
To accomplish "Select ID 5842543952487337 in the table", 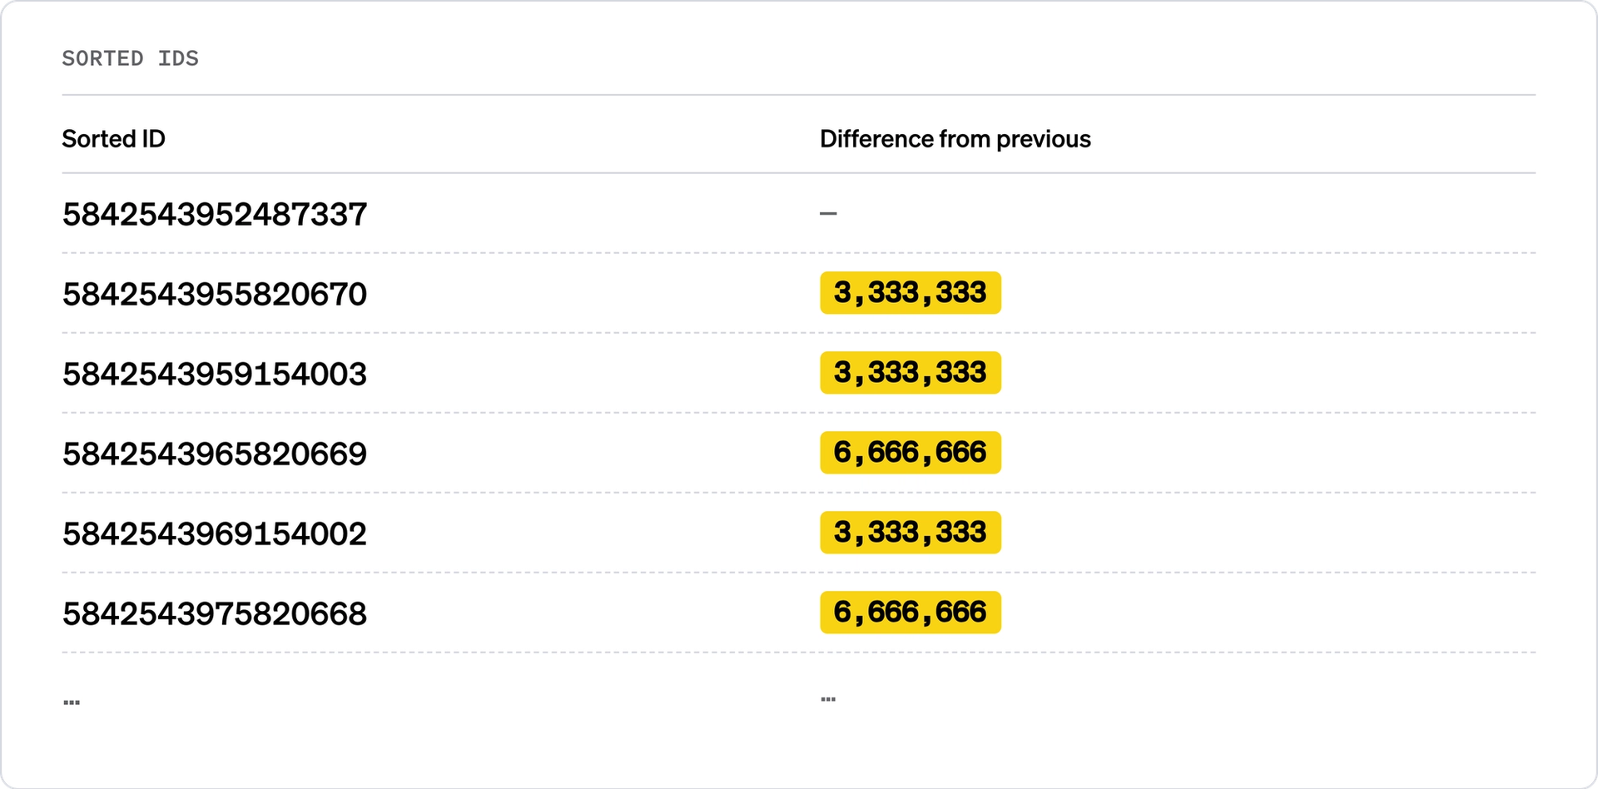I will [x=215, y=215].
